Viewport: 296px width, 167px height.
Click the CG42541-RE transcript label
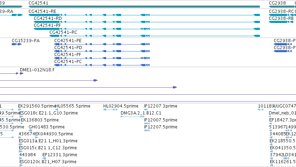pos(42,11)
